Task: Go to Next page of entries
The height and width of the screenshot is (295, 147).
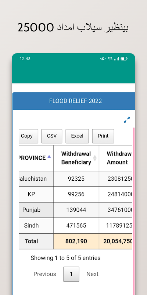Action: coord(93,274)
